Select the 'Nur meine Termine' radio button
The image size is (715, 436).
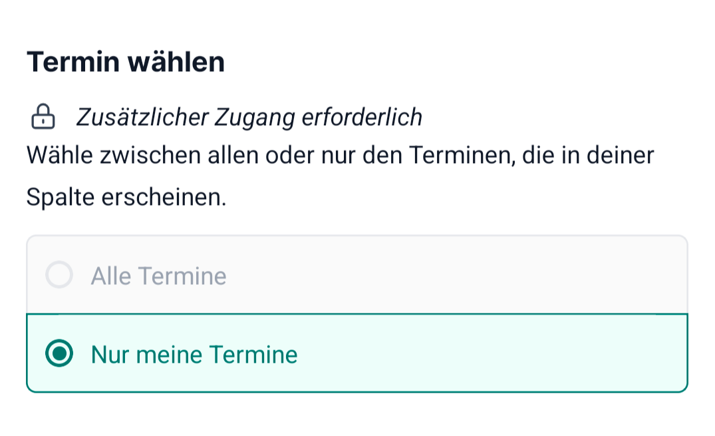[x=59, y=353]
